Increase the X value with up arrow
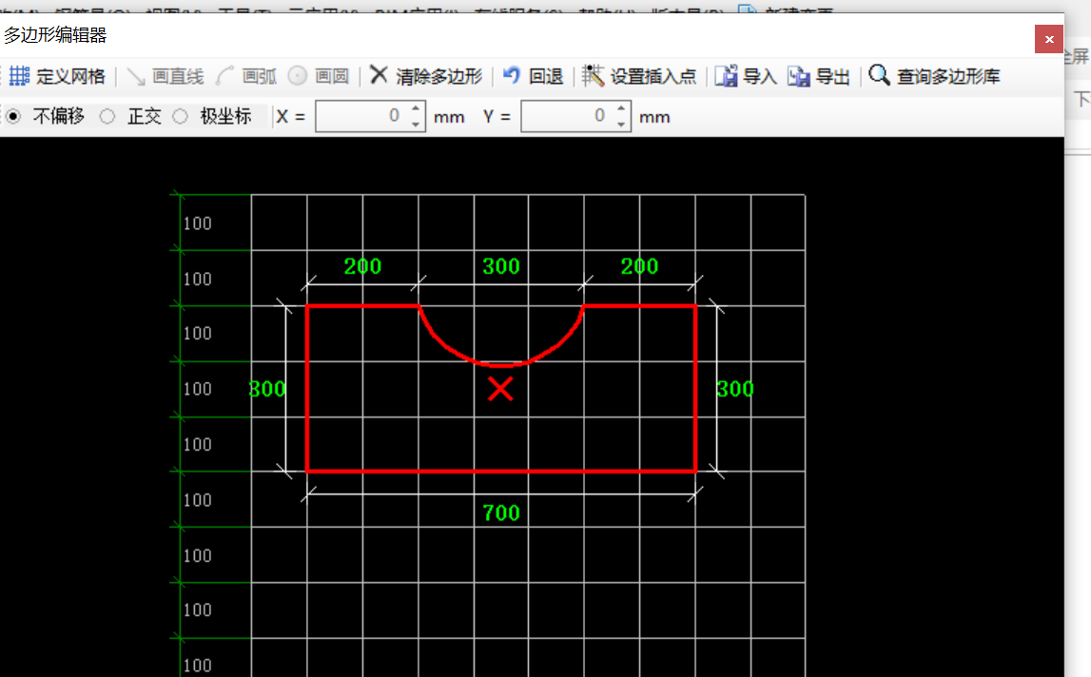Viewport: 1091px width, 677px height. 416,108
